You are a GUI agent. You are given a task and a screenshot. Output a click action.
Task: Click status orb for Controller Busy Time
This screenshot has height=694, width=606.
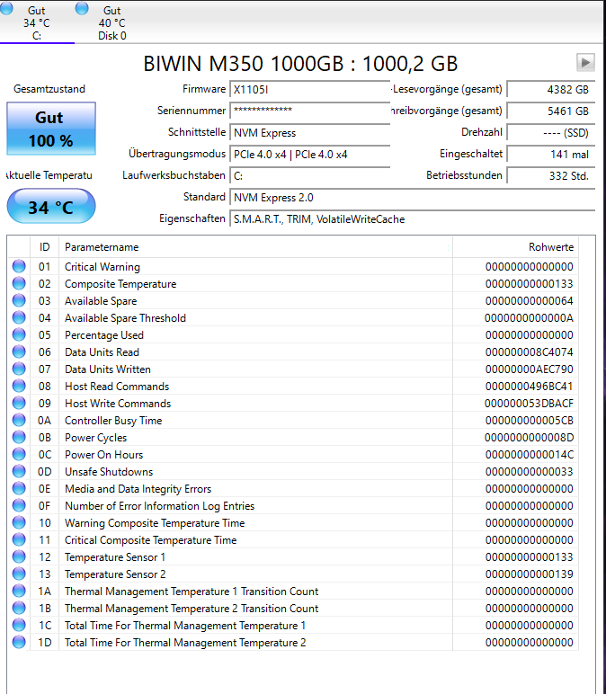point(19,420)
